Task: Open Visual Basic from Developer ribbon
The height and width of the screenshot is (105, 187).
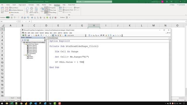Action: [2, 10]
